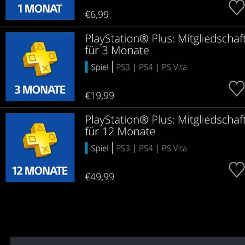Open the 3 MONATE PlayStation Plus thumbnail
Screen dimensions: 245x245
pyautogui.click(x=40, y=66)
